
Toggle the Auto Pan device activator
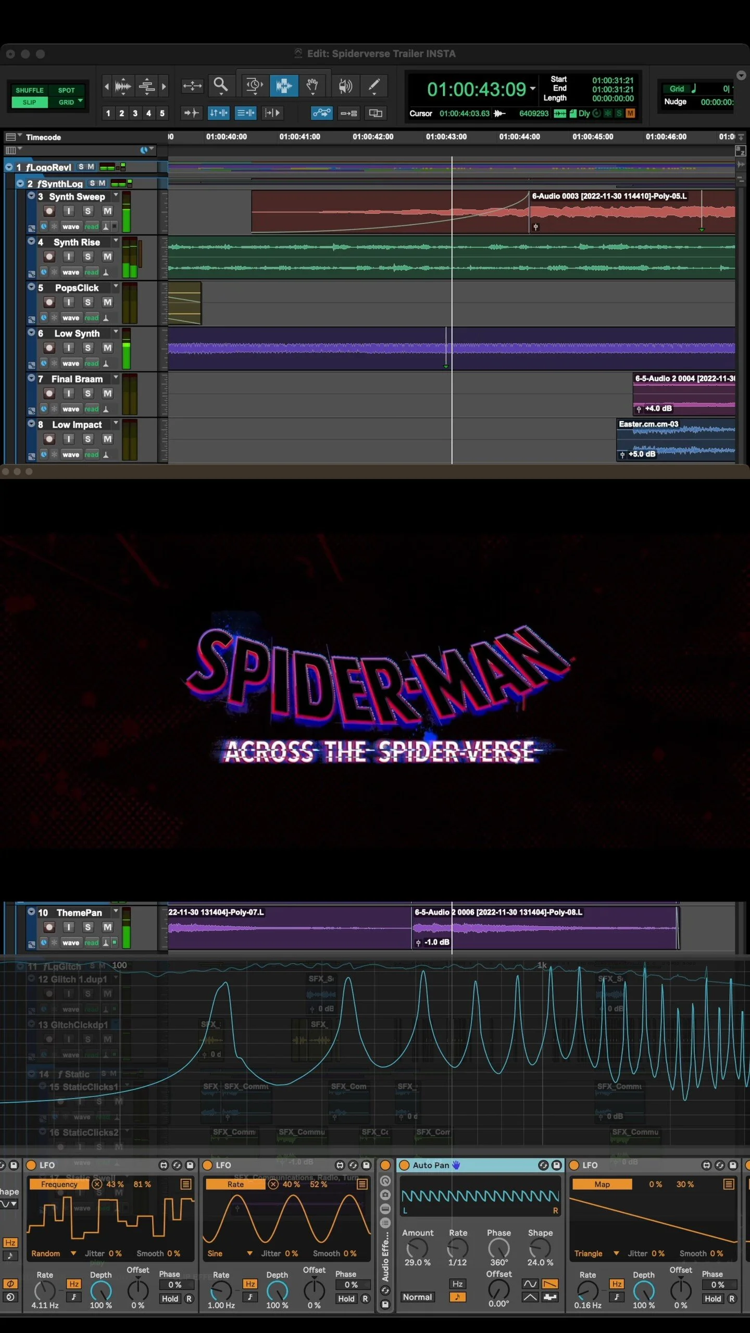click(404, 1165)
